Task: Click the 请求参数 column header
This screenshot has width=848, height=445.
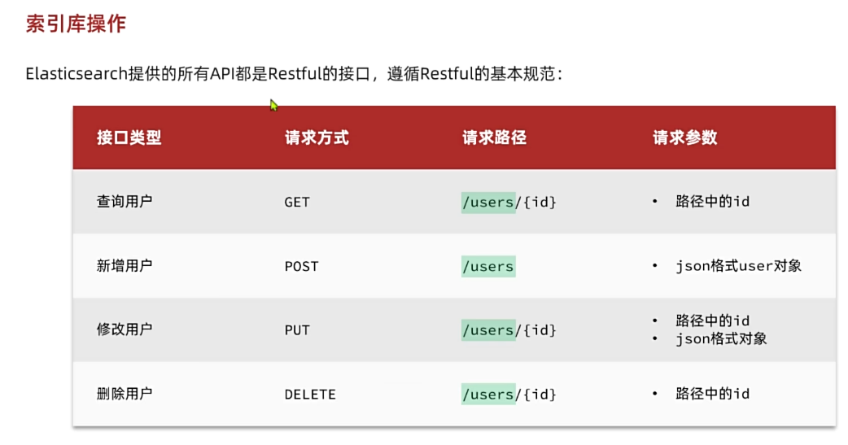Action: coord(684,137)
